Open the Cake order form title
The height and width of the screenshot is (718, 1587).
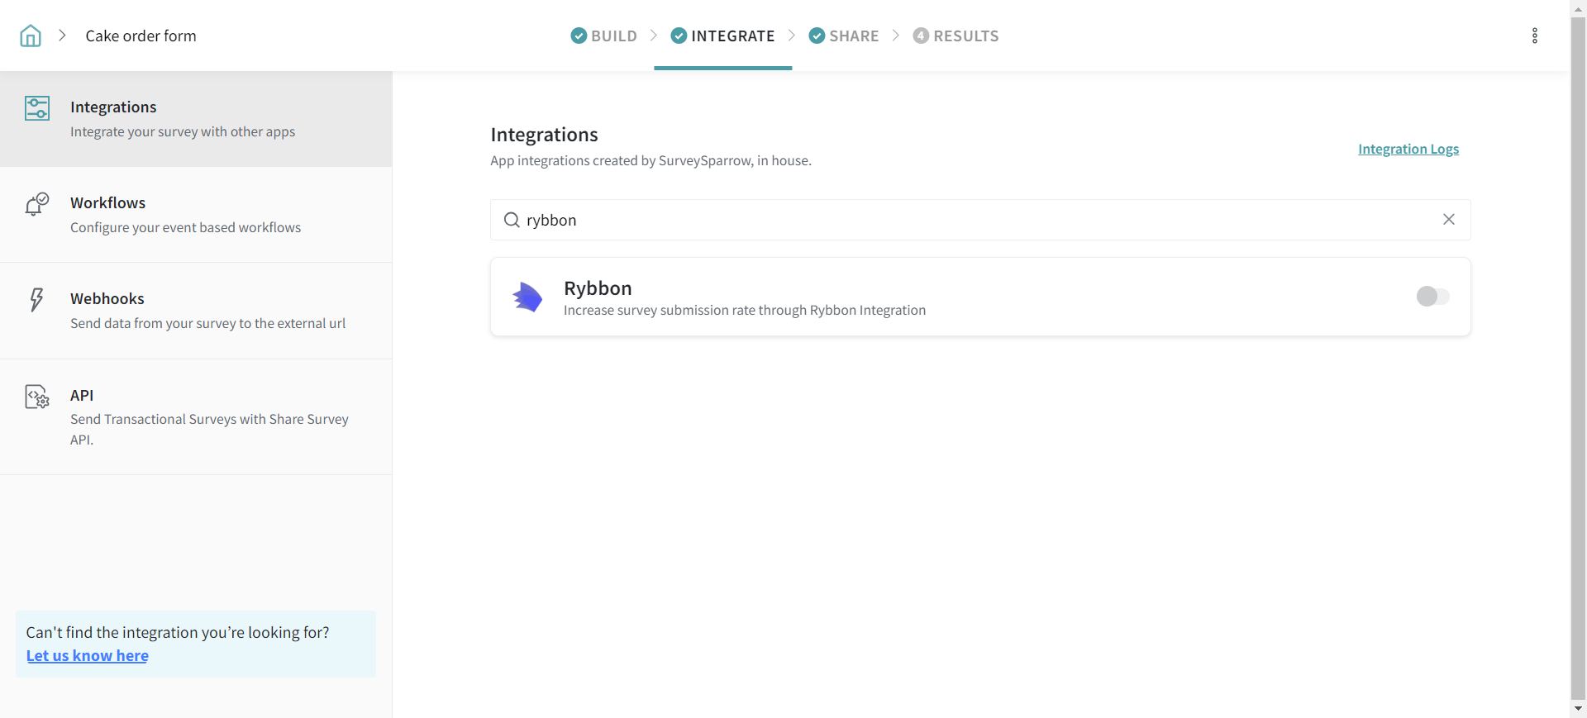141,36
